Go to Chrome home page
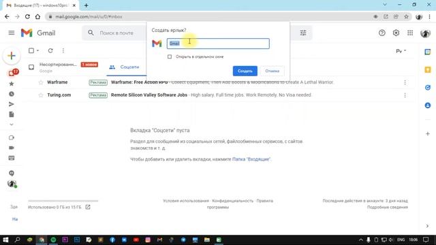436x245 pixels. coord(38,16)
